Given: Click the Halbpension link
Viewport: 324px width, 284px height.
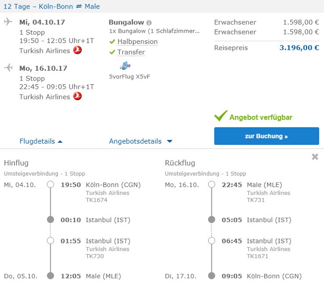Looking at the screenshot, I should point(138,42).
